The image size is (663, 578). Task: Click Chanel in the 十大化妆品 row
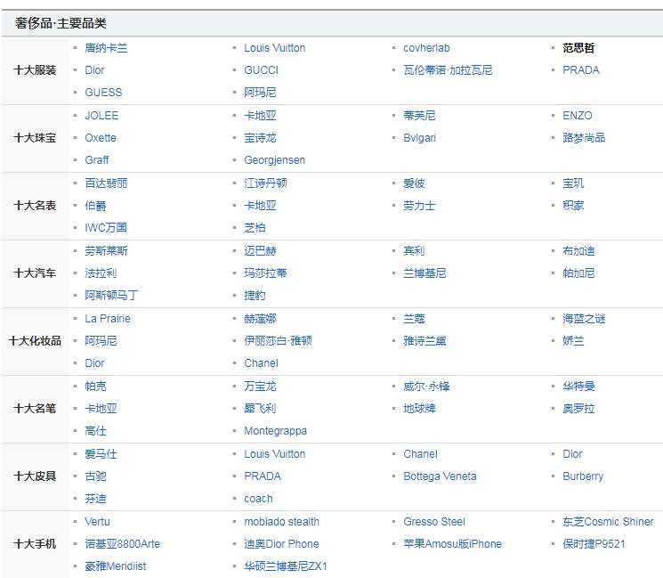[x=261, y=363]
